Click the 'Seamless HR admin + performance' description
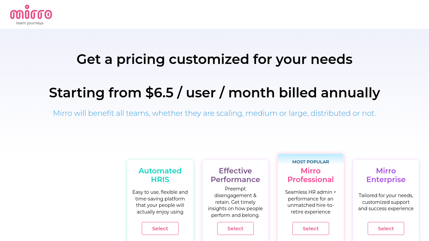 point(310,202)
